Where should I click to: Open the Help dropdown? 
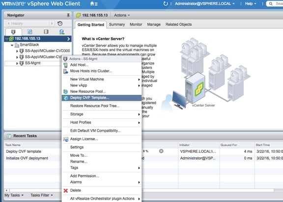pos(251,3)
